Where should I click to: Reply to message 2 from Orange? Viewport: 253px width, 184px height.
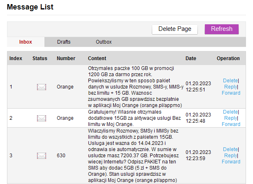point(230,118)
